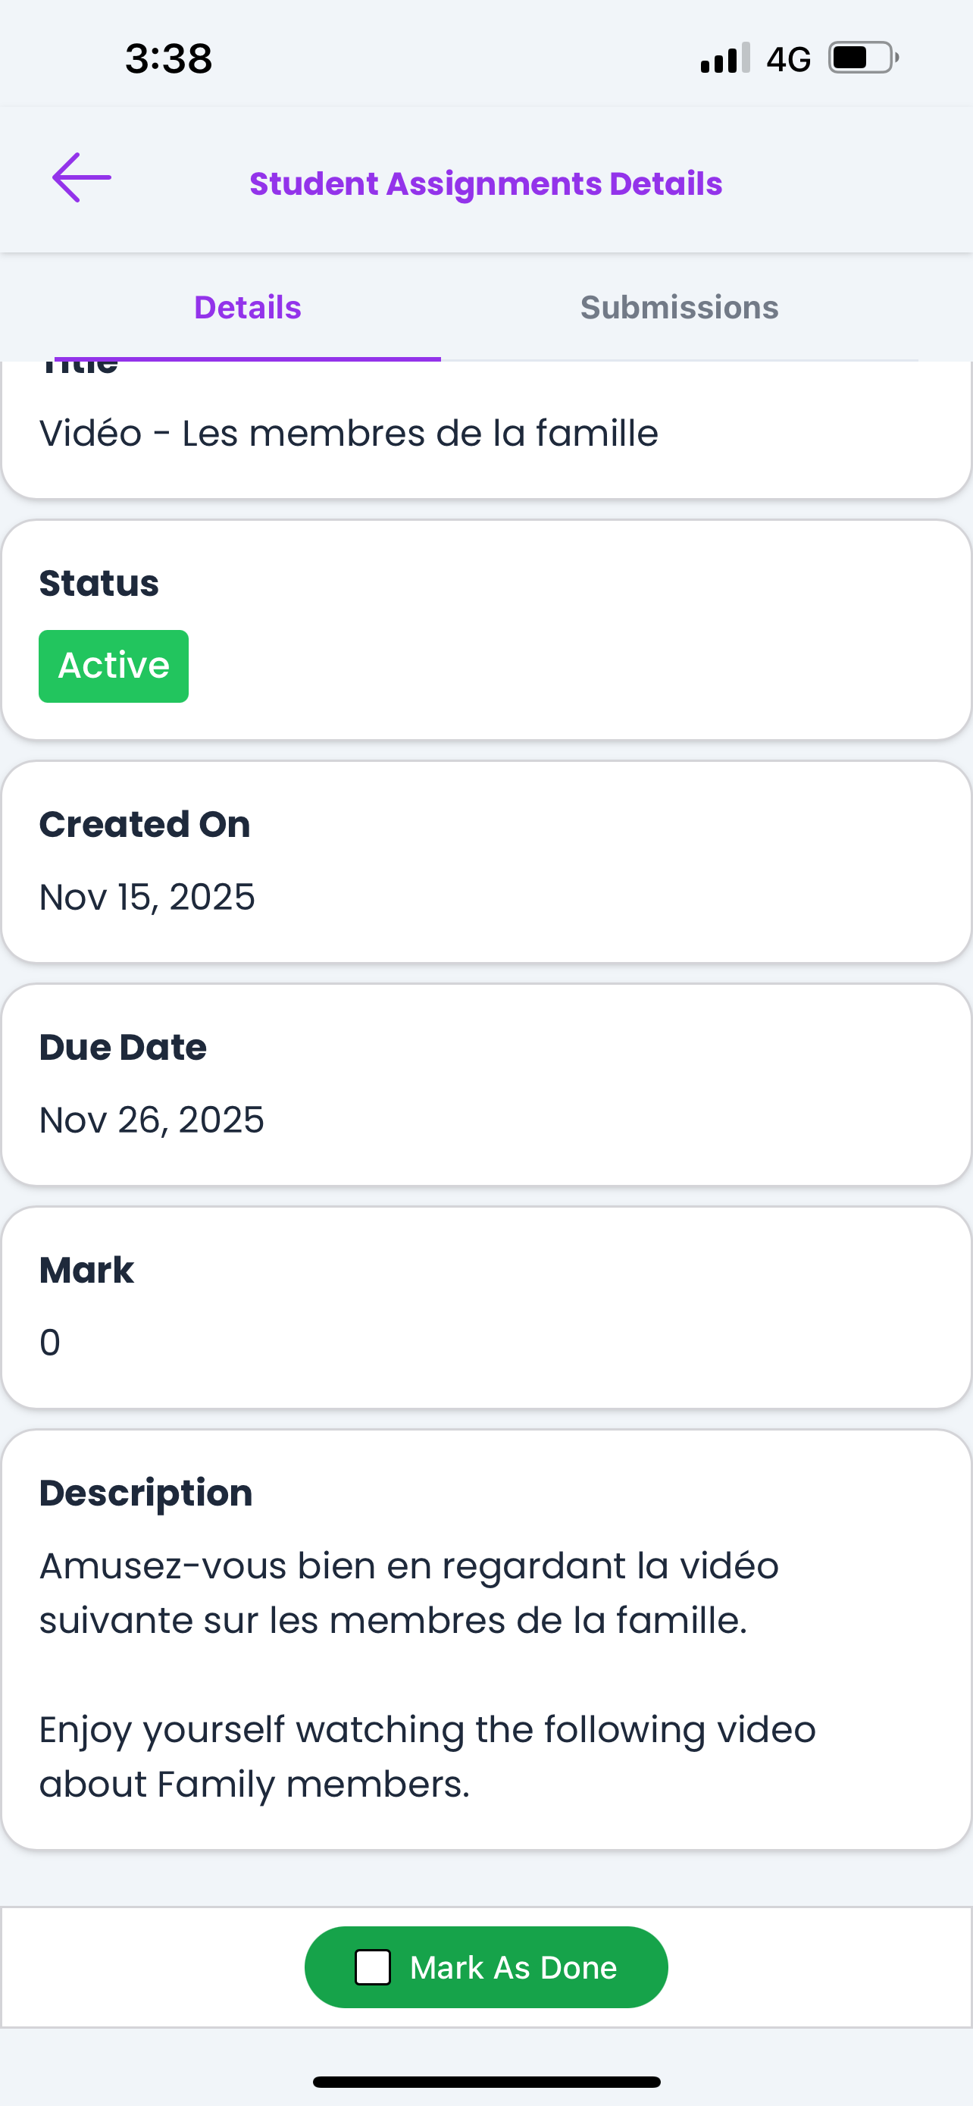Tap the French description text paragraph
Image resolution: width=973 pixels, height=2106 pixels.
coord(408,1593)
